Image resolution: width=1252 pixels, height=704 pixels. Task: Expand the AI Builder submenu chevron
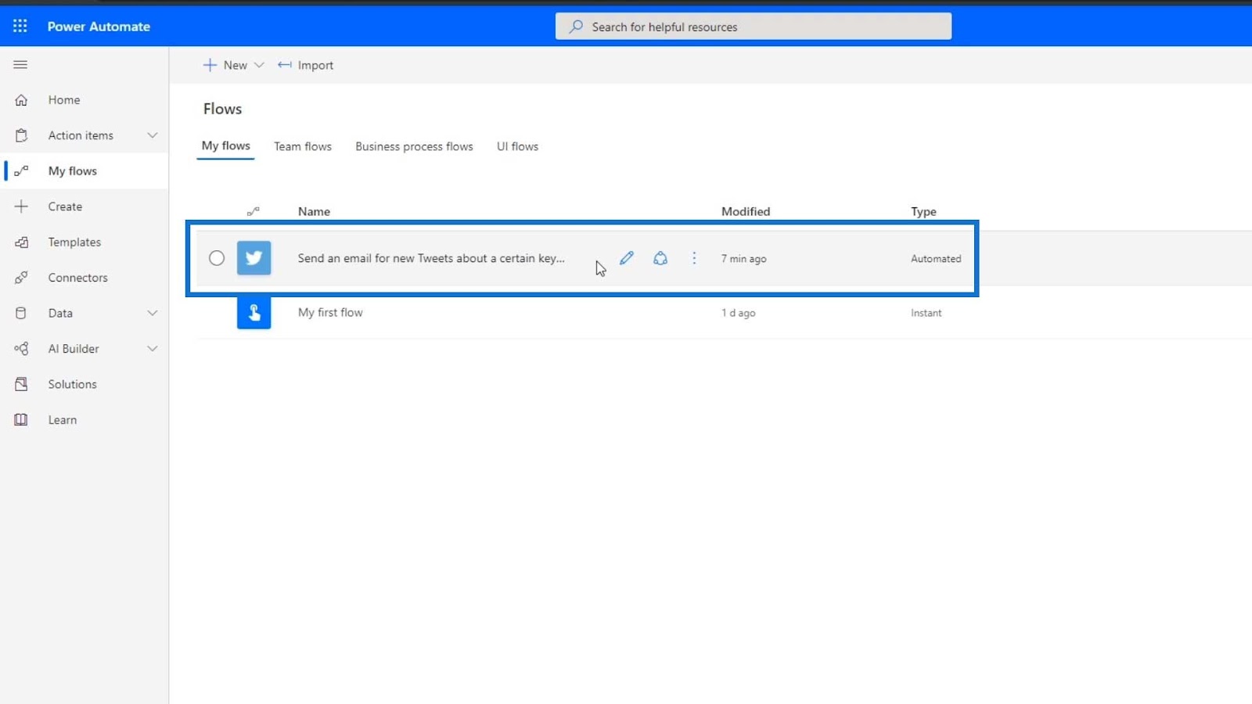pos(153,349)
